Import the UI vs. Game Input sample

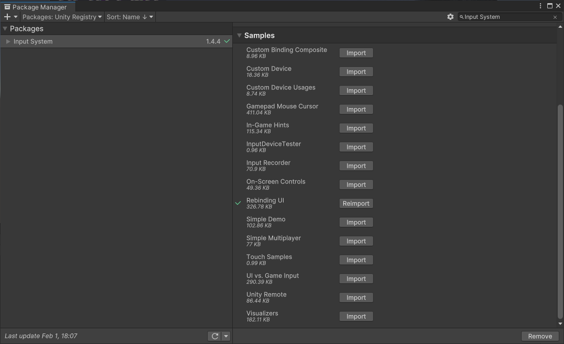point(356,279)
